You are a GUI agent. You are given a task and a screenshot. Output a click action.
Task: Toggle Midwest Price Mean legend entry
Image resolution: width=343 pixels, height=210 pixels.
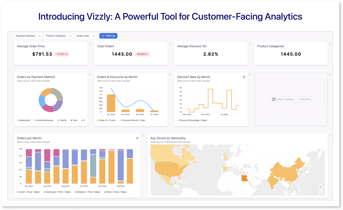[87, 192]
